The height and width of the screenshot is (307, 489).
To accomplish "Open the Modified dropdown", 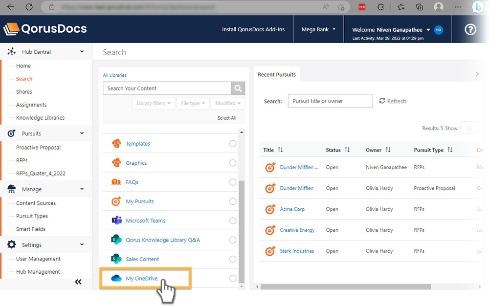I will click(x=228, y=103).
